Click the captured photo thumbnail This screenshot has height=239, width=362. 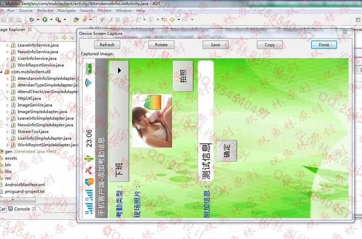(152, 121)
